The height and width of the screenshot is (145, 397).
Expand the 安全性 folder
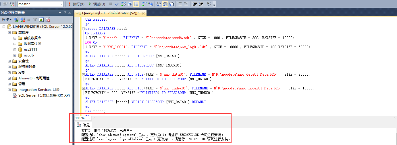click(x=9, y=61)
